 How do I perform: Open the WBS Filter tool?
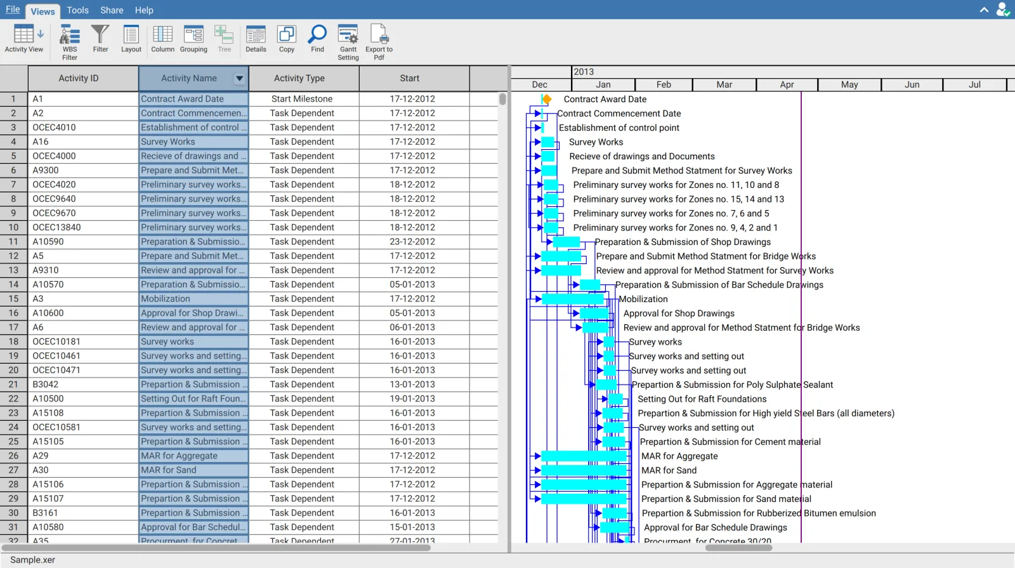coord(70,42)
